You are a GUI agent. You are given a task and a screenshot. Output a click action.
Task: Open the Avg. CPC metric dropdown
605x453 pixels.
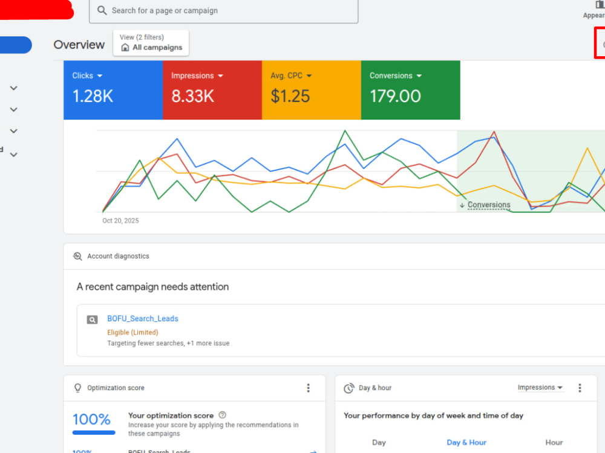click(x=291, y=75)
